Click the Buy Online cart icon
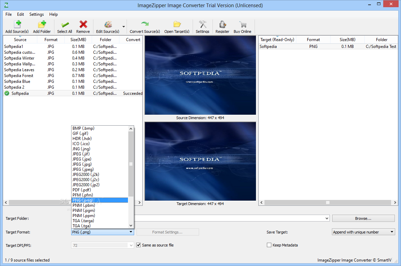The height and width of the screenshot is (266, 401). click(243, 24)
